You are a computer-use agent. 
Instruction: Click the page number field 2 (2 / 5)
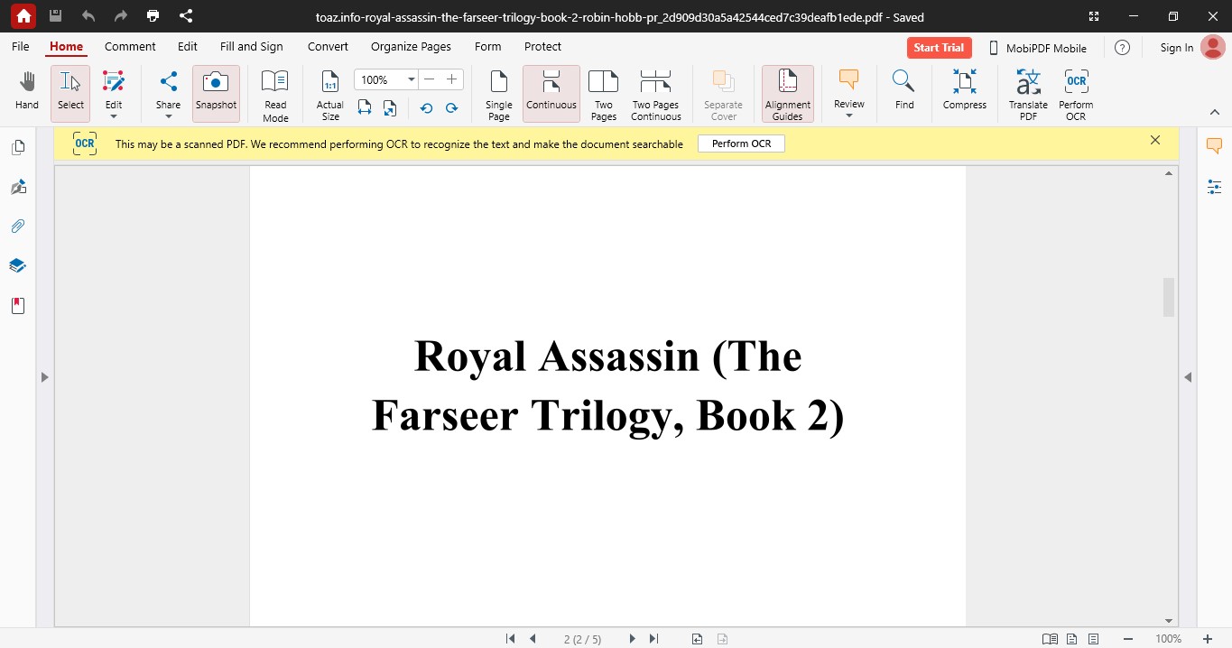(582, 639)
